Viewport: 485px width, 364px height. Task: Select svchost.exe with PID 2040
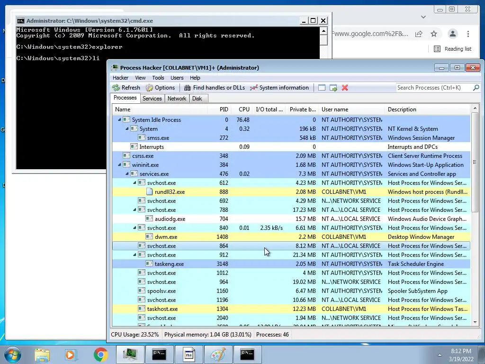(291, 318)
